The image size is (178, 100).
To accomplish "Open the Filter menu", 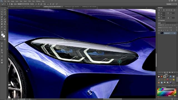I will [x=29, y=1].
